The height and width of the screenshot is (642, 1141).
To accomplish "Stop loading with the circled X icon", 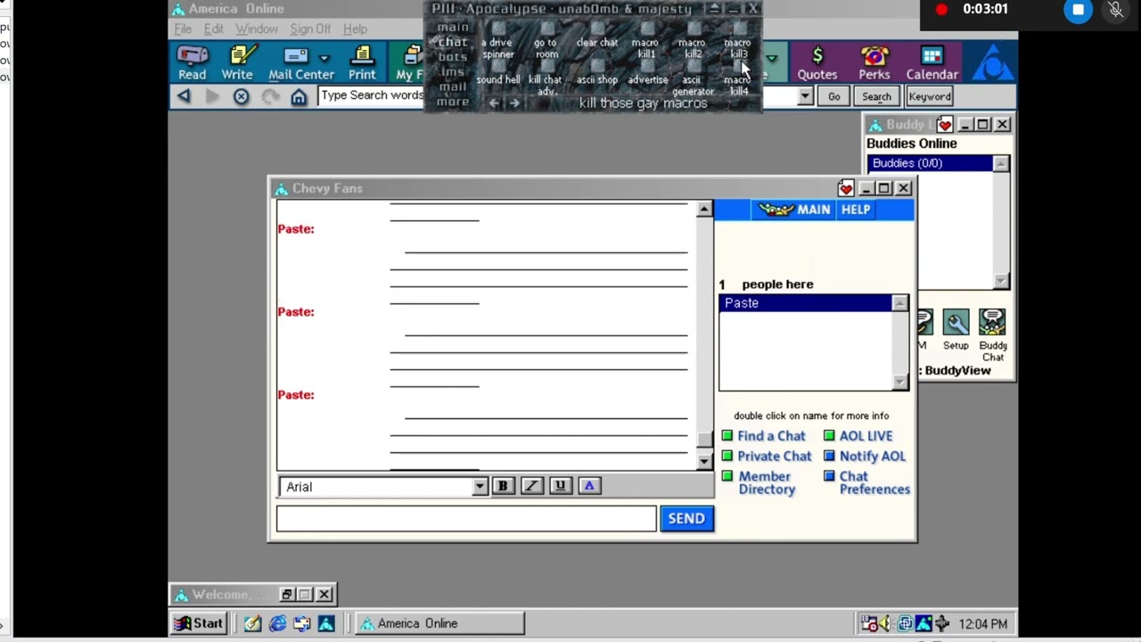I will click(241, 96).
